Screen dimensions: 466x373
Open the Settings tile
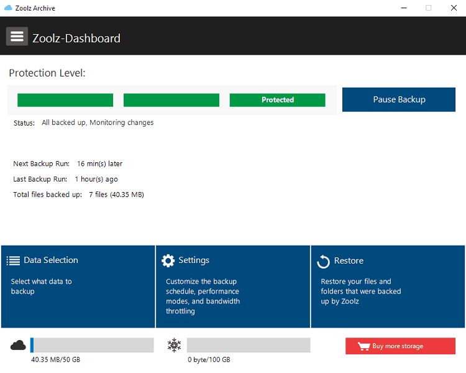click(233, 287)
